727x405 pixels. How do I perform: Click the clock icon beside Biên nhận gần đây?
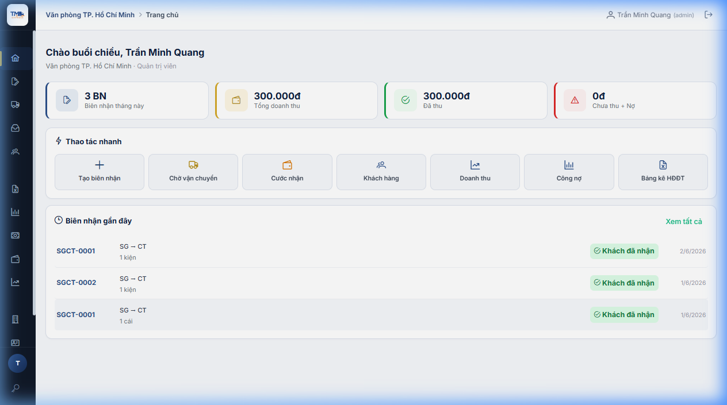(59, 220)
